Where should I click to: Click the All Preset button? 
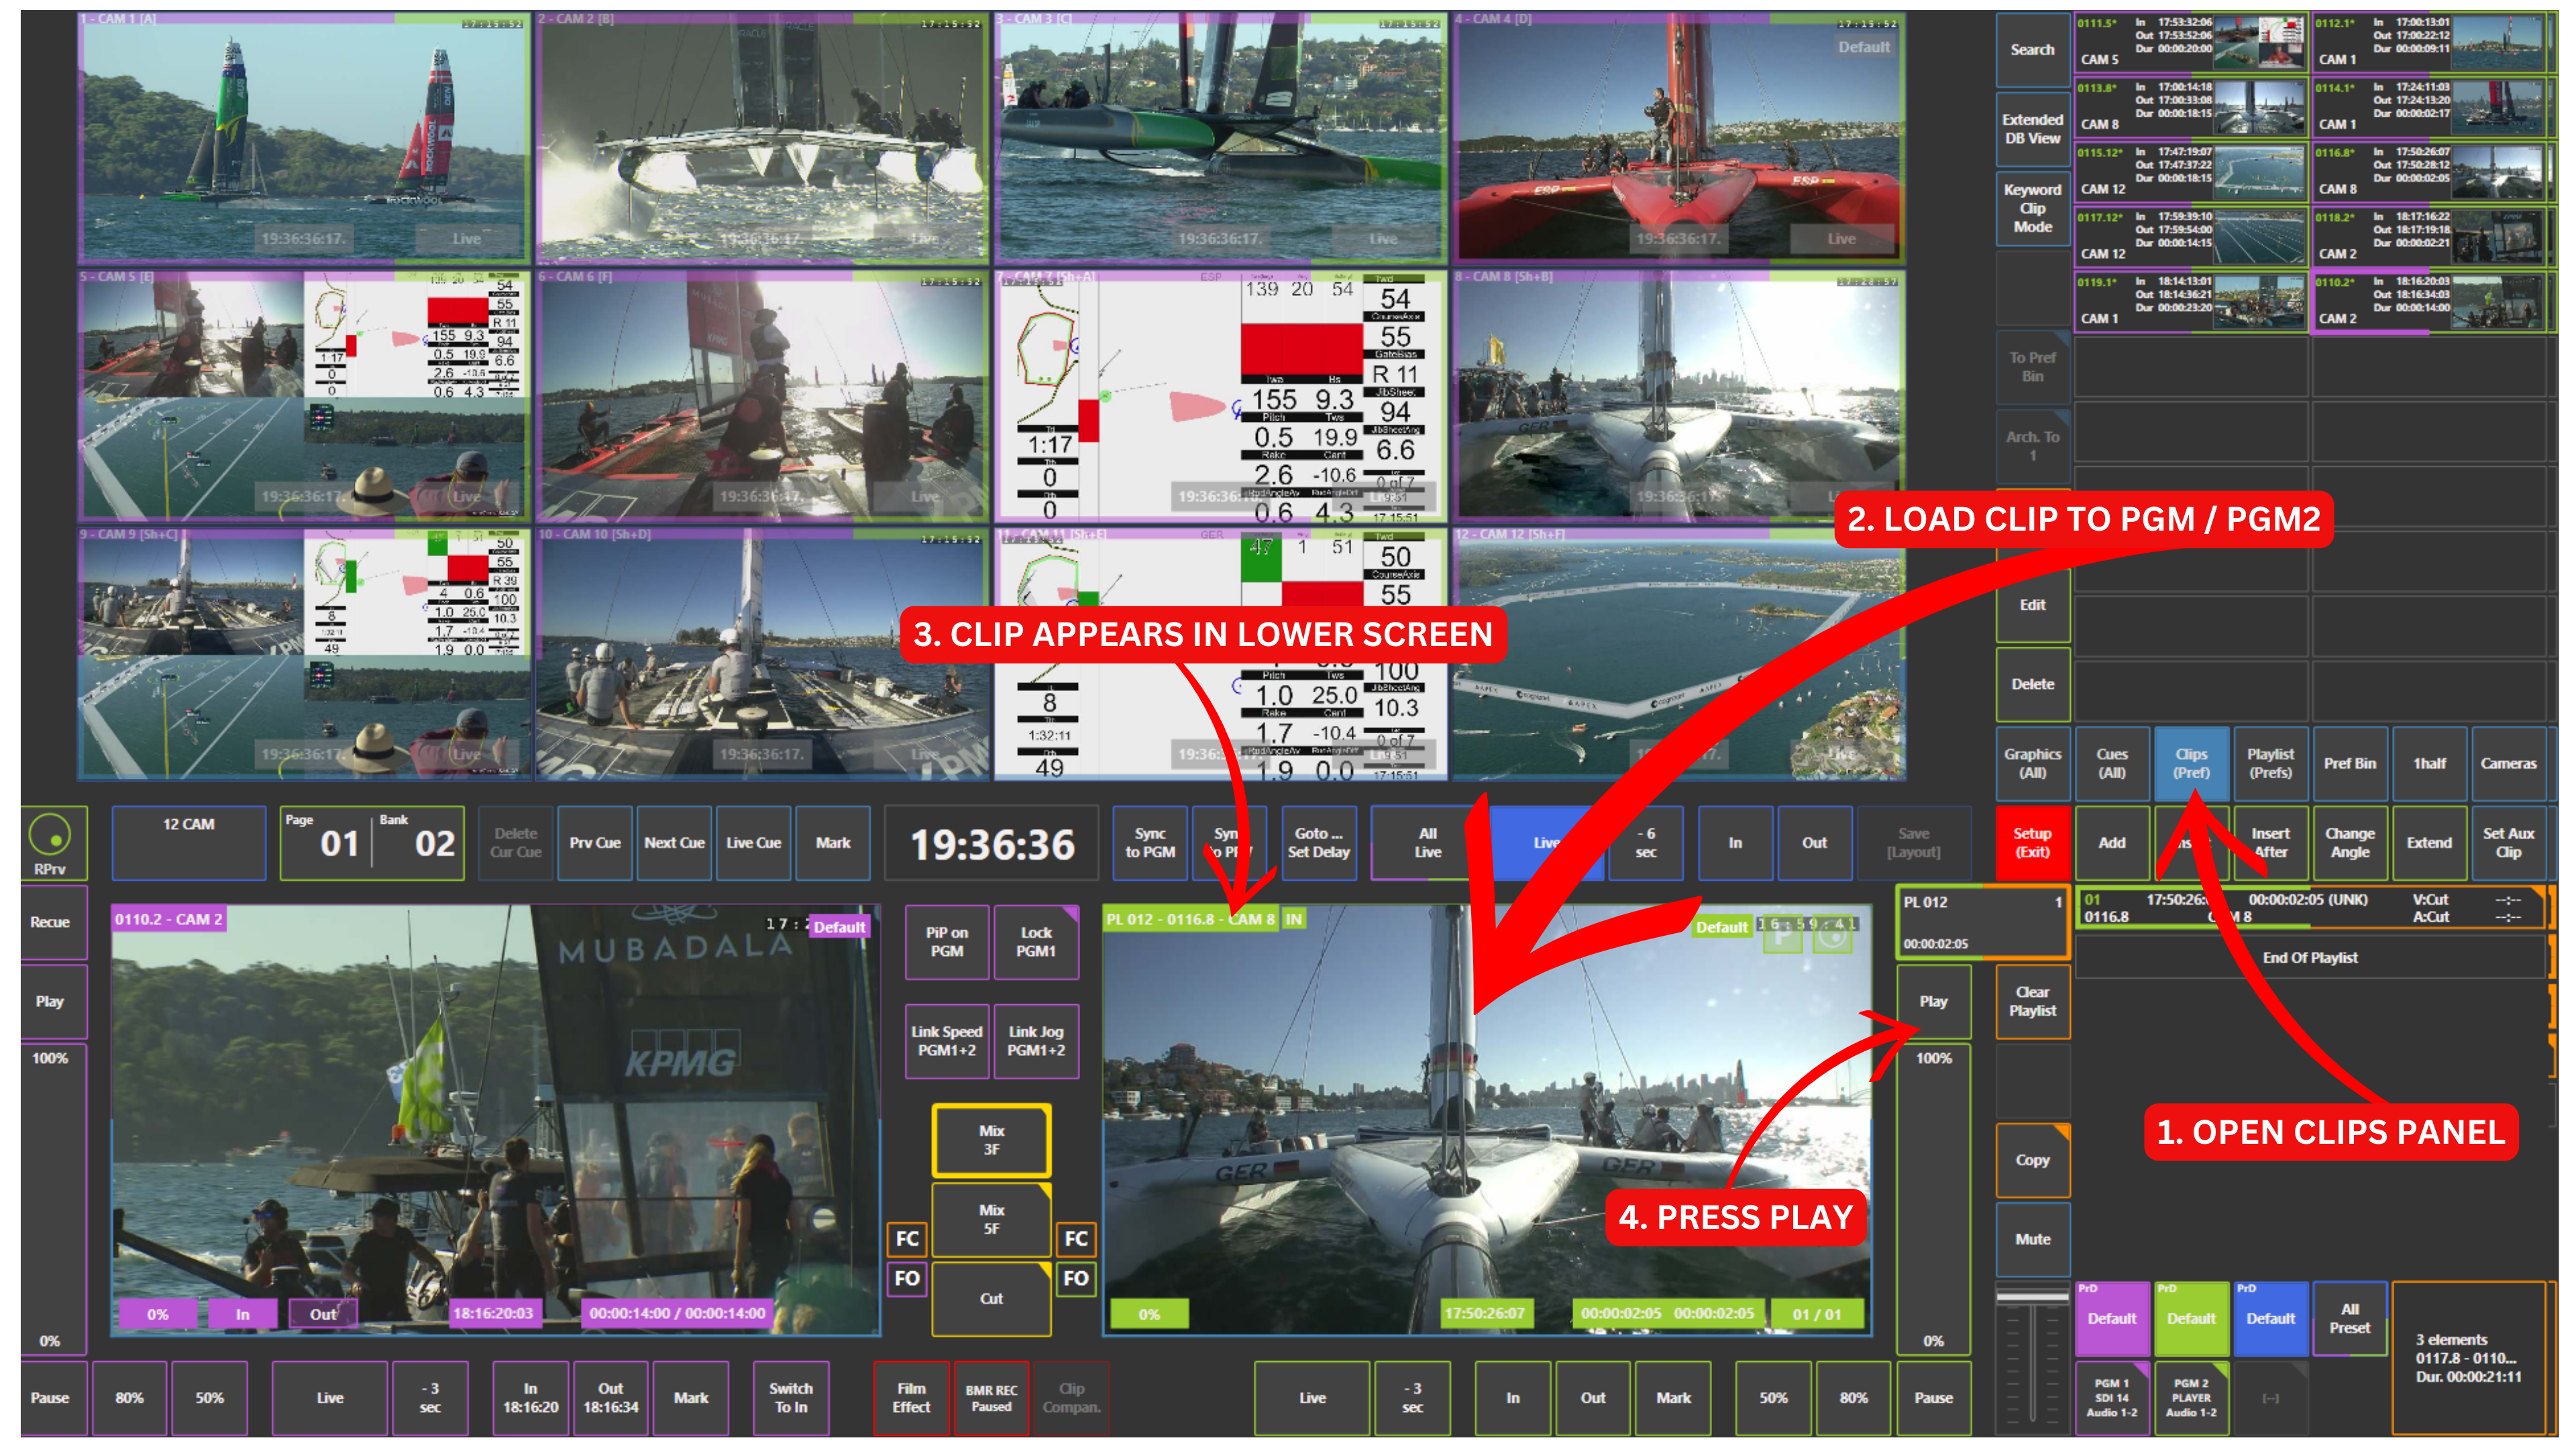2350,1319
